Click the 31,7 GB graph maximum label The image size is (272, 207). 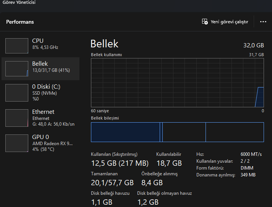pyautogui.click(x=256, y=55)
